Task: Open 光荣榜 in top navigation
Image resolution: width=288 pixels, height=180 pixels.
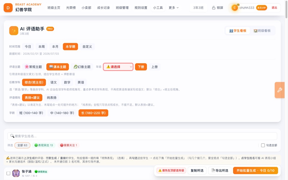Action: pyautogui.click(x=71, y=8)
